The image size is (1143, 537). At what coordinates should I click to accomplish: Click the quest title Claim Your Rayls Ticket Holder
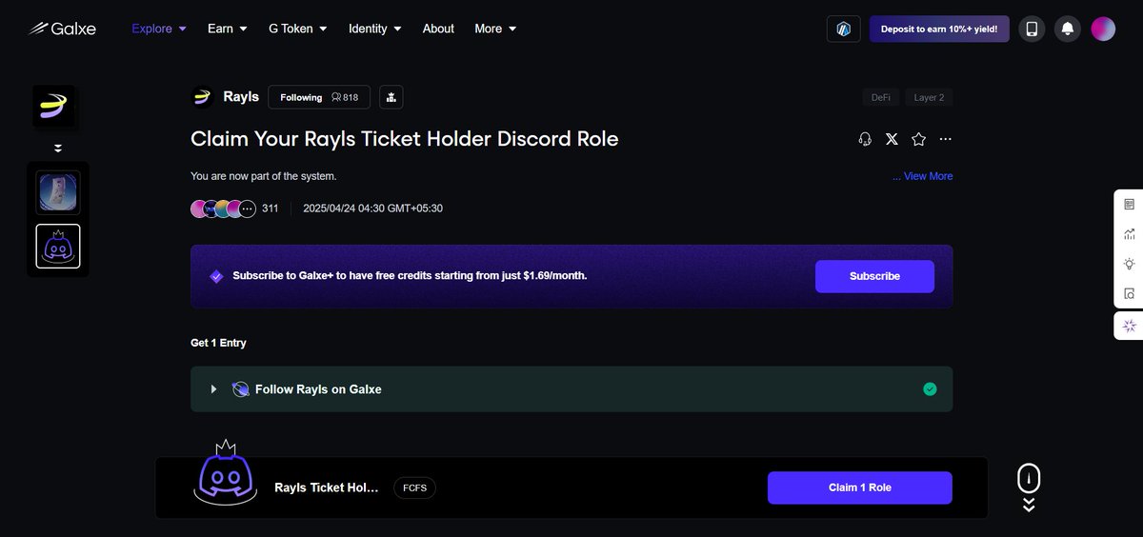click(x=405, y=139)
